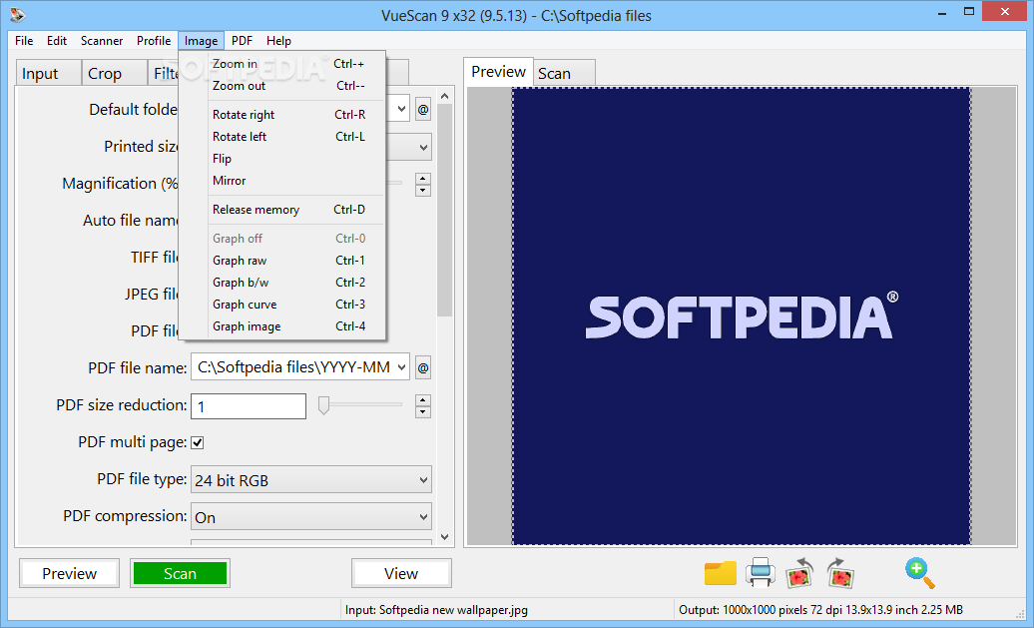Increase Magnification with stepper up arrow

click(423, 178)
